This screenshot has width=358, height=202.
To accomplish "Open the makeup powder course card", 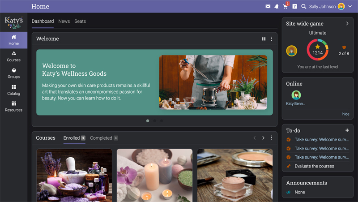I will [235, 175].
